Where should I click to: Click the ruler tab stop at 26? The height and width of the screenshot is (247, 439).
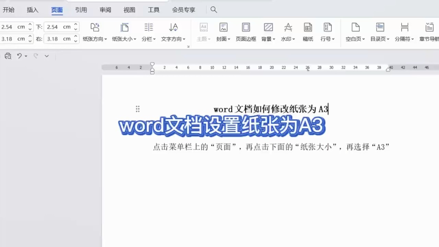pyautogui.click(x=308, y=70)
